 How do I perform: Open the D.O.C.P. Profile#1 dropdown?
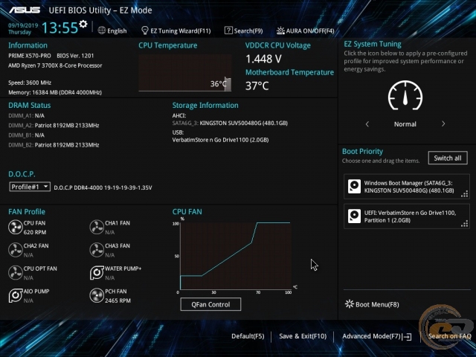click(30, 187)
